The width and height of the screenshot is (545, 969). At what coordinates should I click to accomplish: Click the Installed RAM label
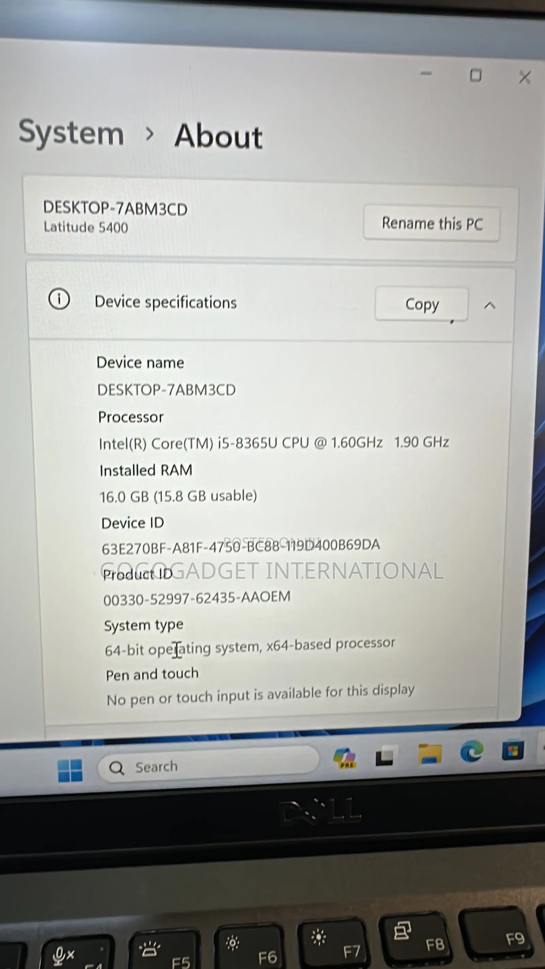point(146,470)
